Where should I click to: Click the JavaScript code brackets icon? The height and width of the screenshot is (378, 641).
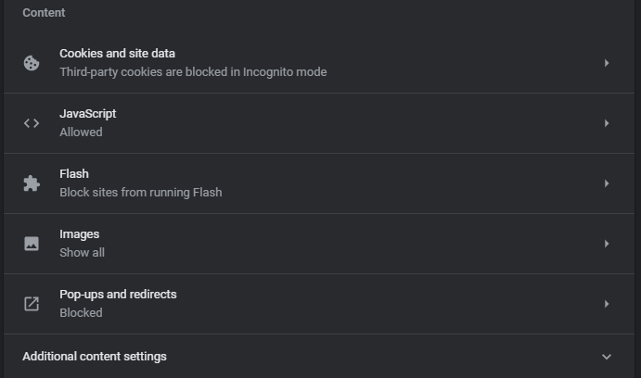click(x=32, y=123)
